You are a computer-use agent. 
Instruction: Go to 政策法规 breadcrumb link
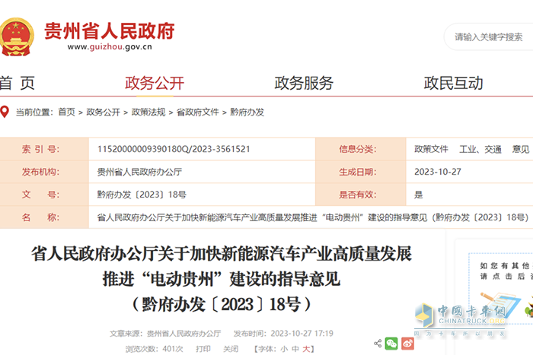(148, 112)
